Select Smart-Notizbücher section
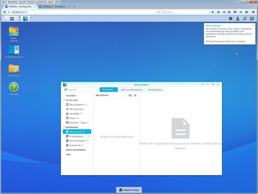 click(x=76, y=150)
